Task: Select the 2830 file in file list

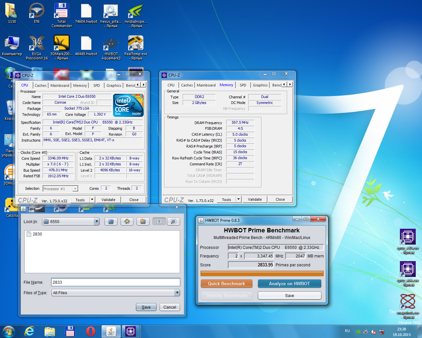Action: coord(34,234)
